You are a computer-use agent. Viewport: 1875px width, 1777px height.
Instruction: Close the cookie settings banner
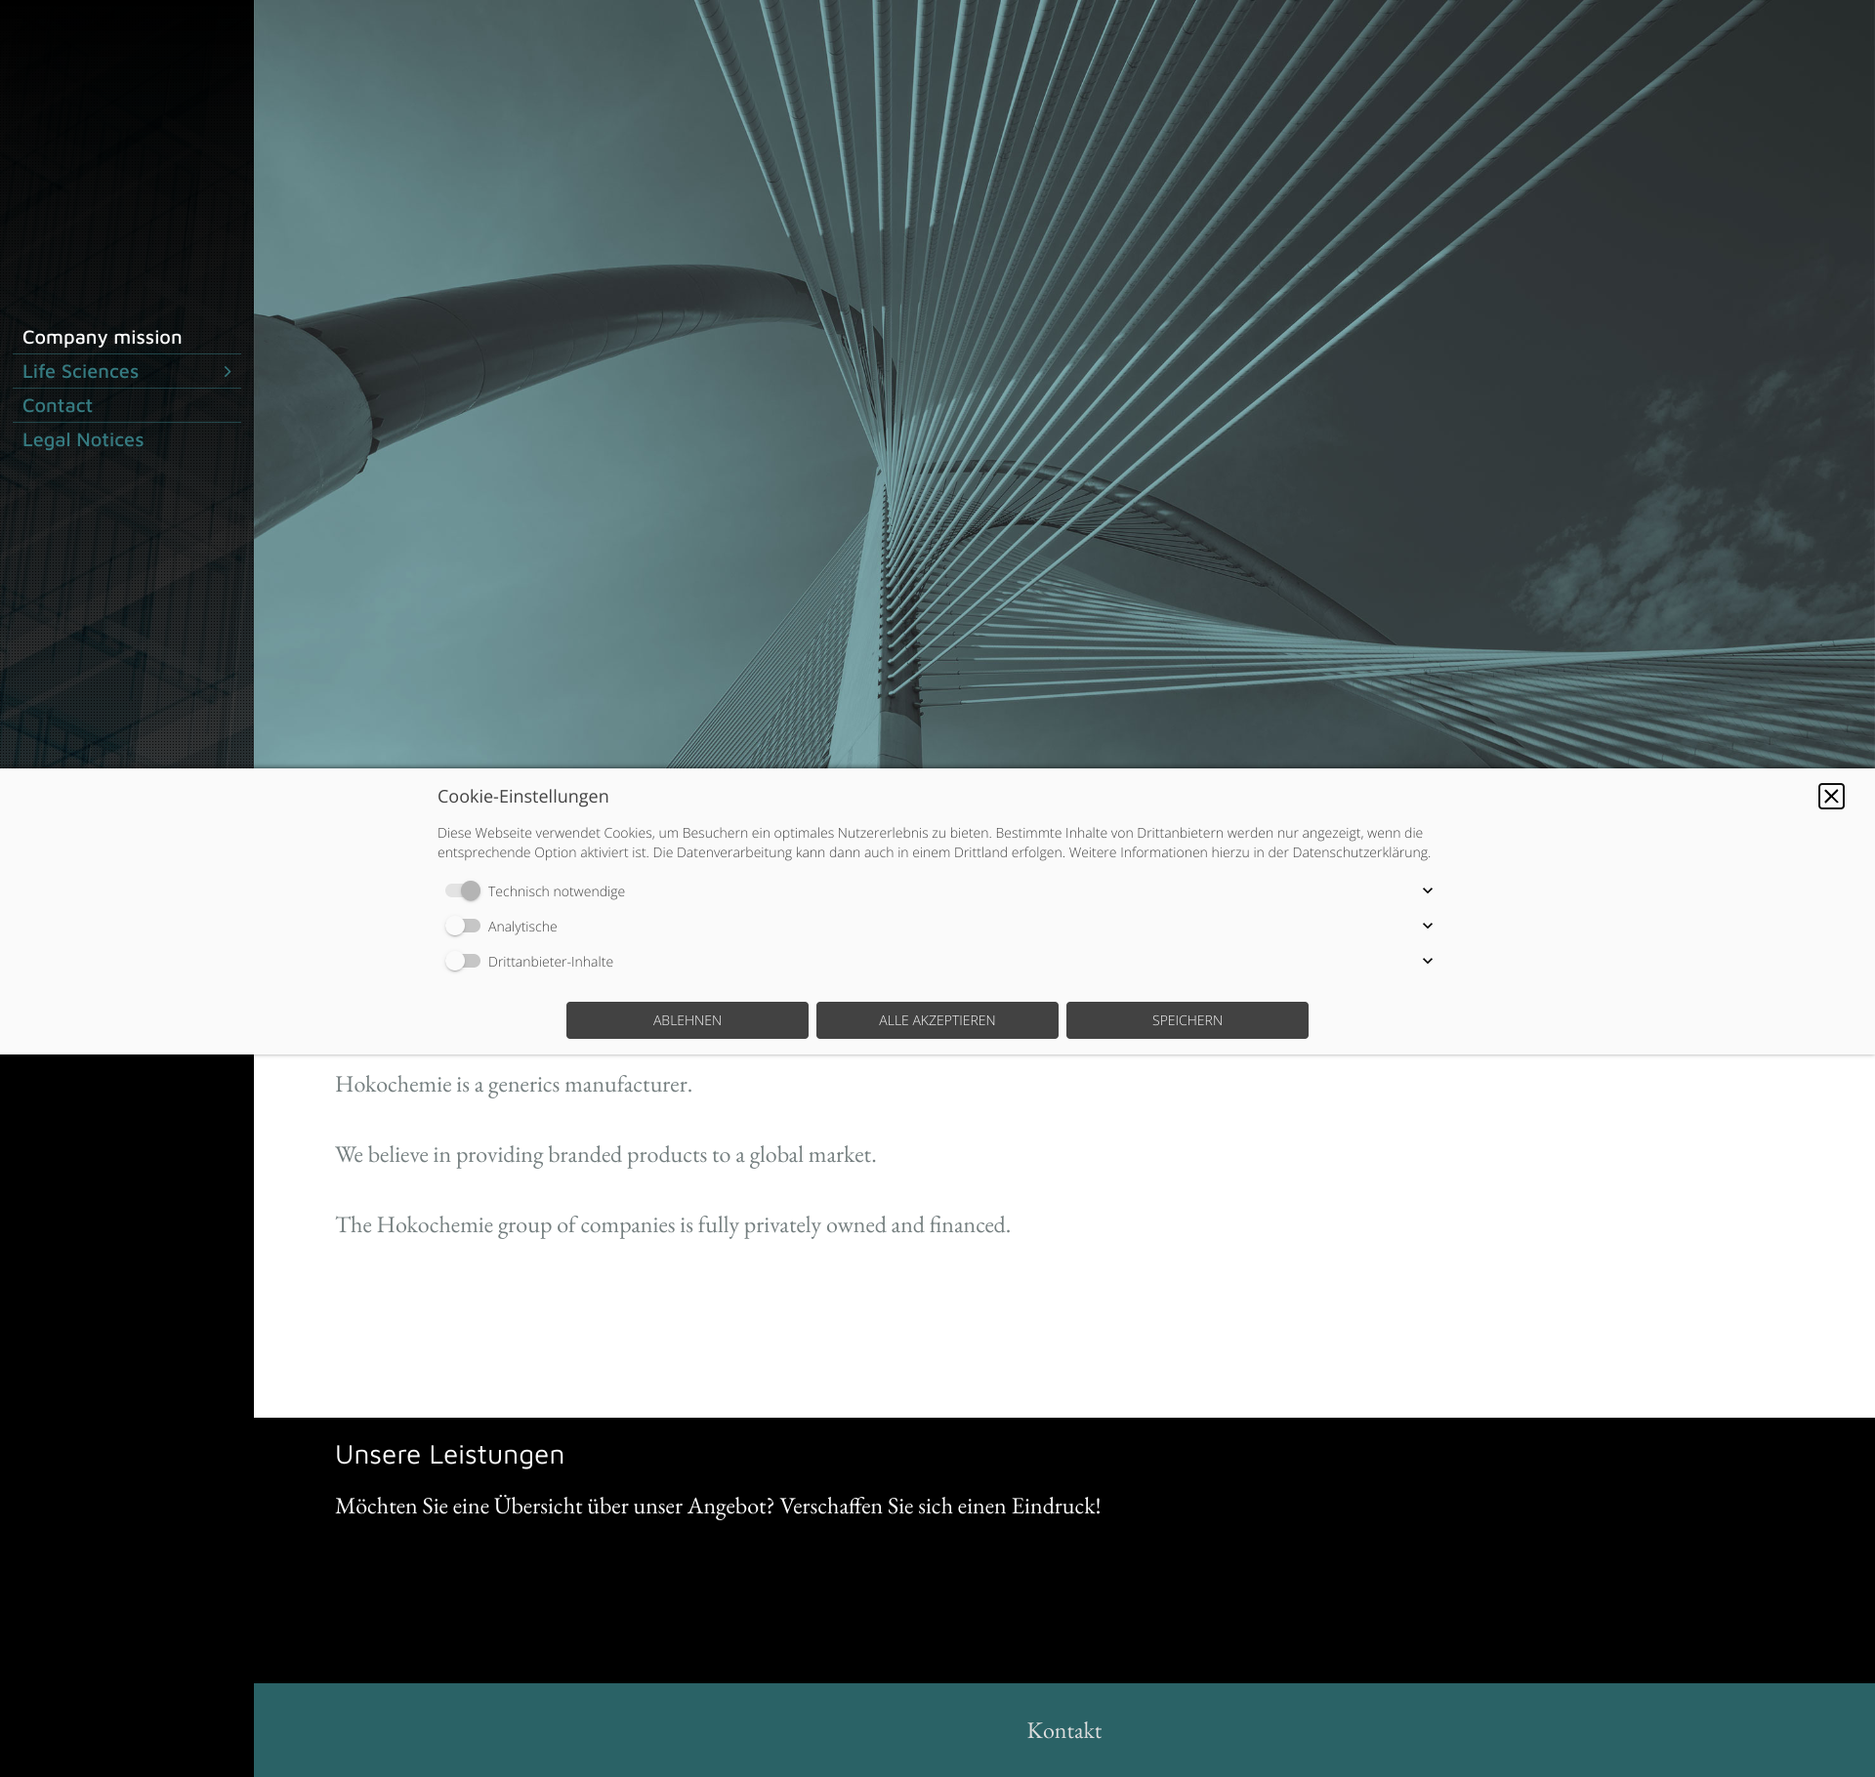1831,797
